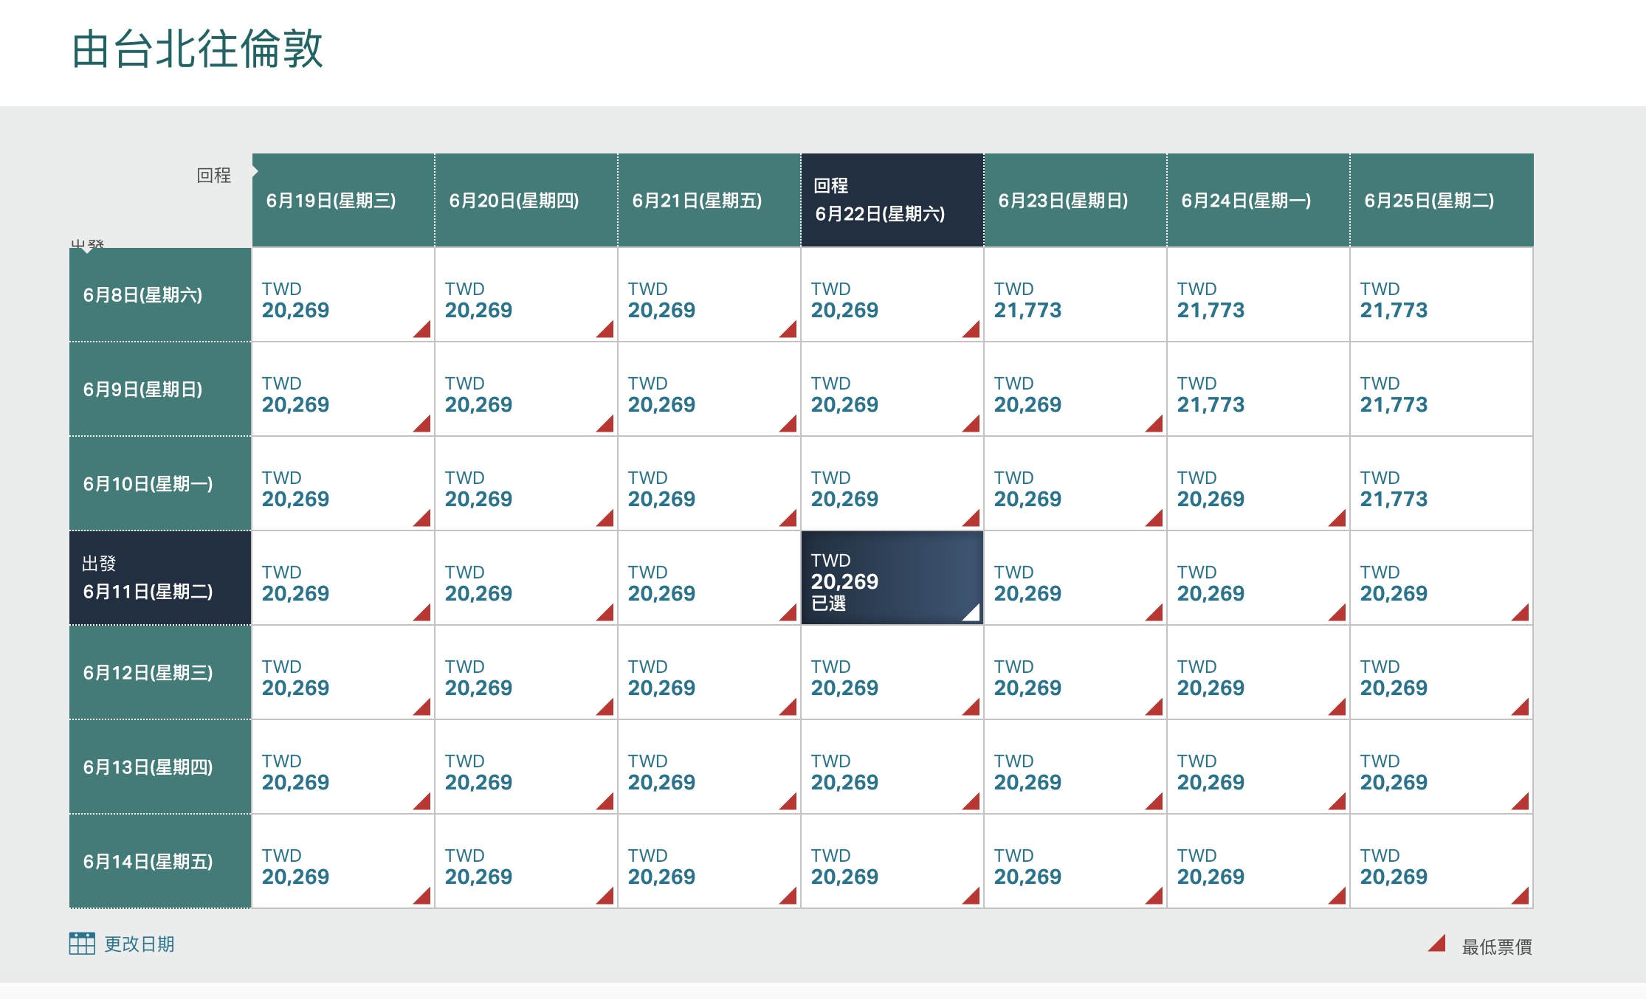Click the selected TWD 20,269 已選 cell
The width and height of the screenshot is (1646, 999).
pyautogui.click(x=892, y=578)
